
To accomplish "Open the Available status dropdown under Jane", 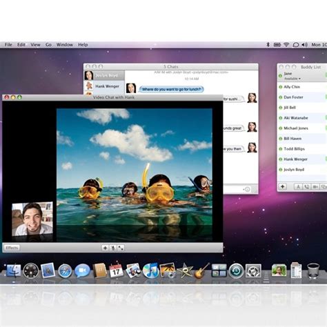I will [x=293, y=79].
